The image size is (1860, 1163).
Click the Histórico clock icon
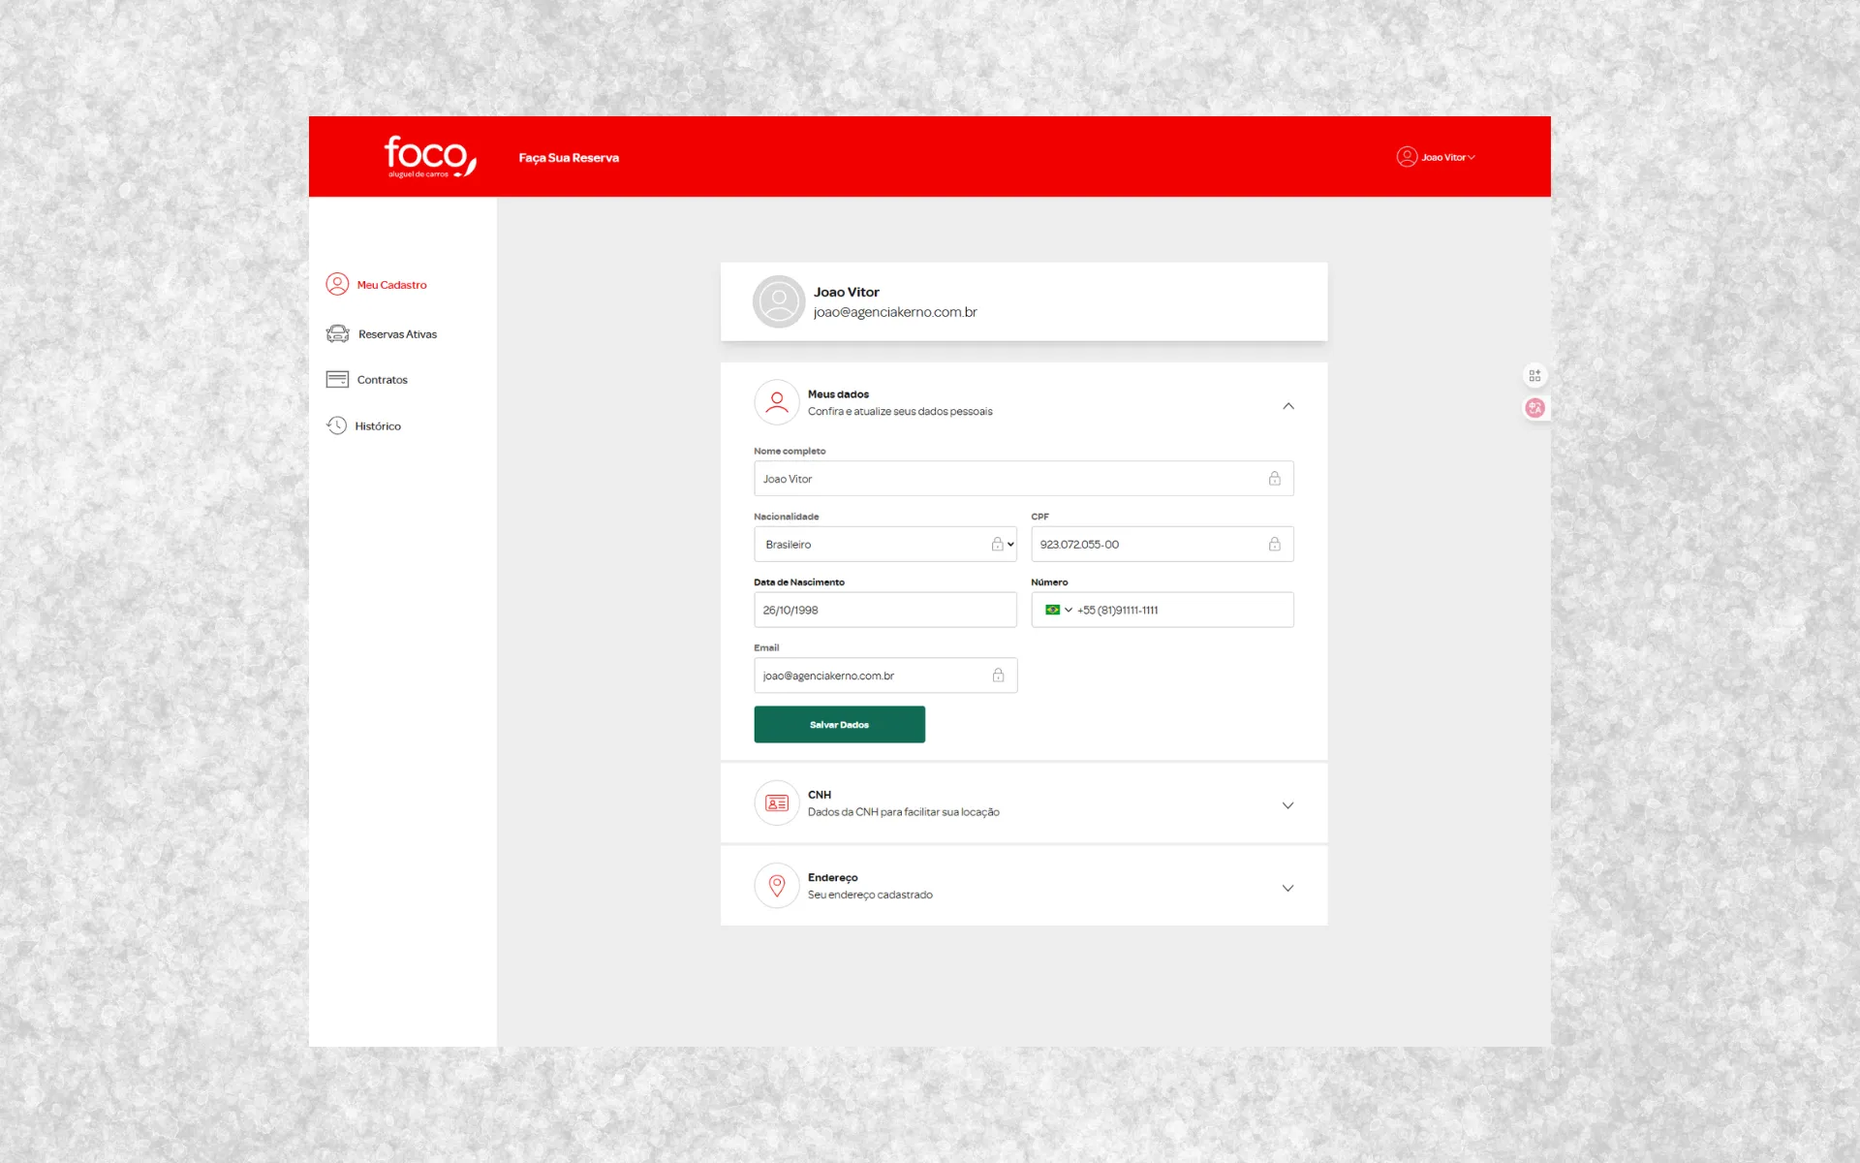coord(336,424)
